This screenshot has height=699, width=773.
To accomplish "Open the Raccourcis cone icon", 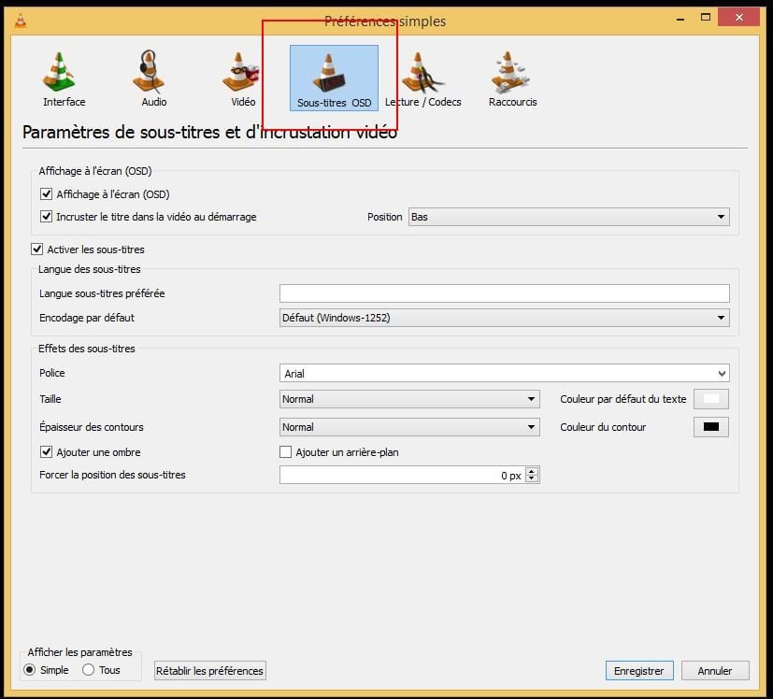I will point(509,72).
